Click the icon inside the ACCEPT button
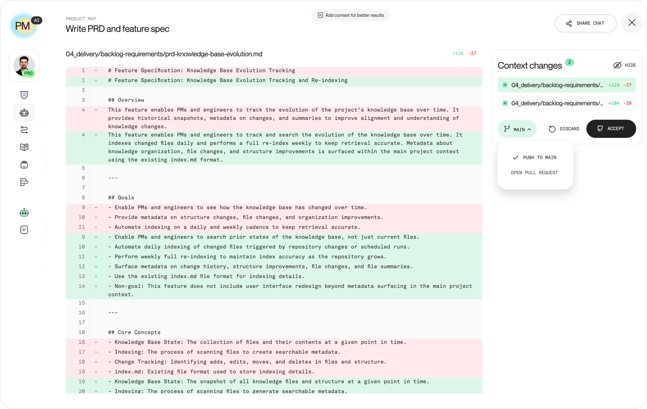The height and width of the screenshot is (409, 647). pyautogui.click(x=600, y=129)
